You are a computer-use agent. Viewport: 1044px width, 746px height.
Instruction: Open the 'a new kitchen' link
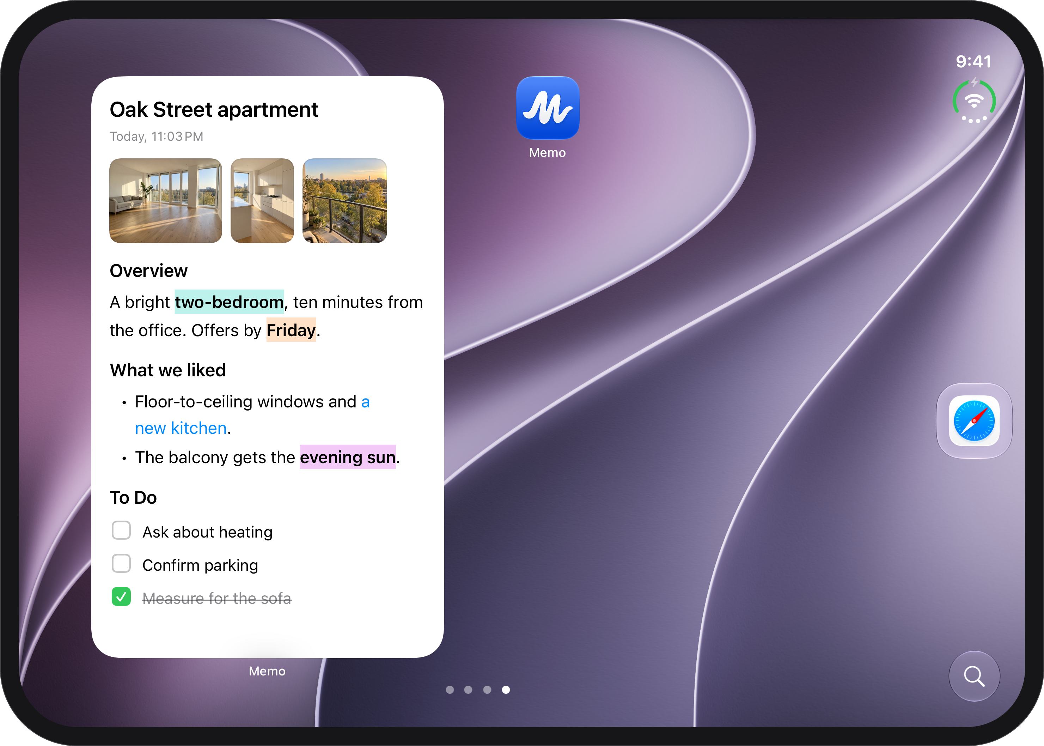[252, 415]
